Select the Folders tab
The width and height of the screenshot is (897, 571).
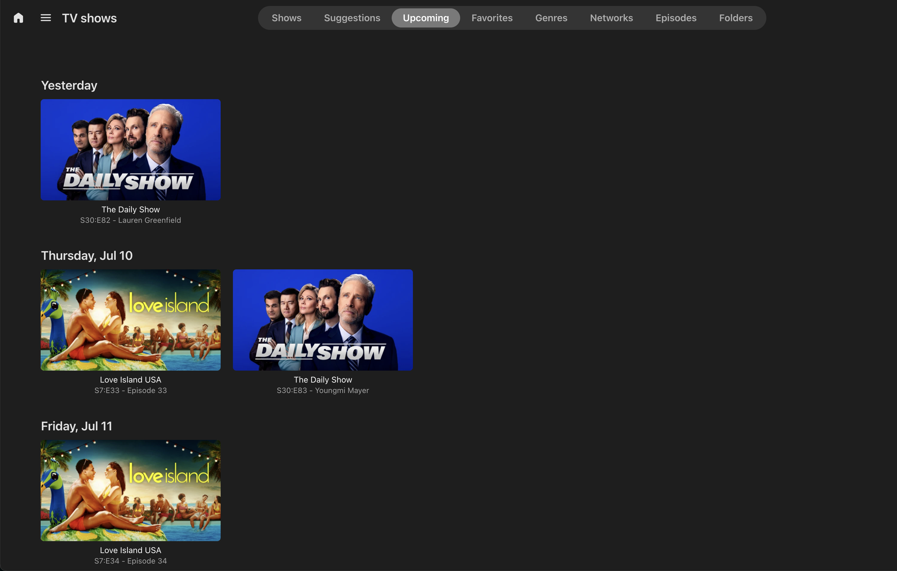(735, 18)
